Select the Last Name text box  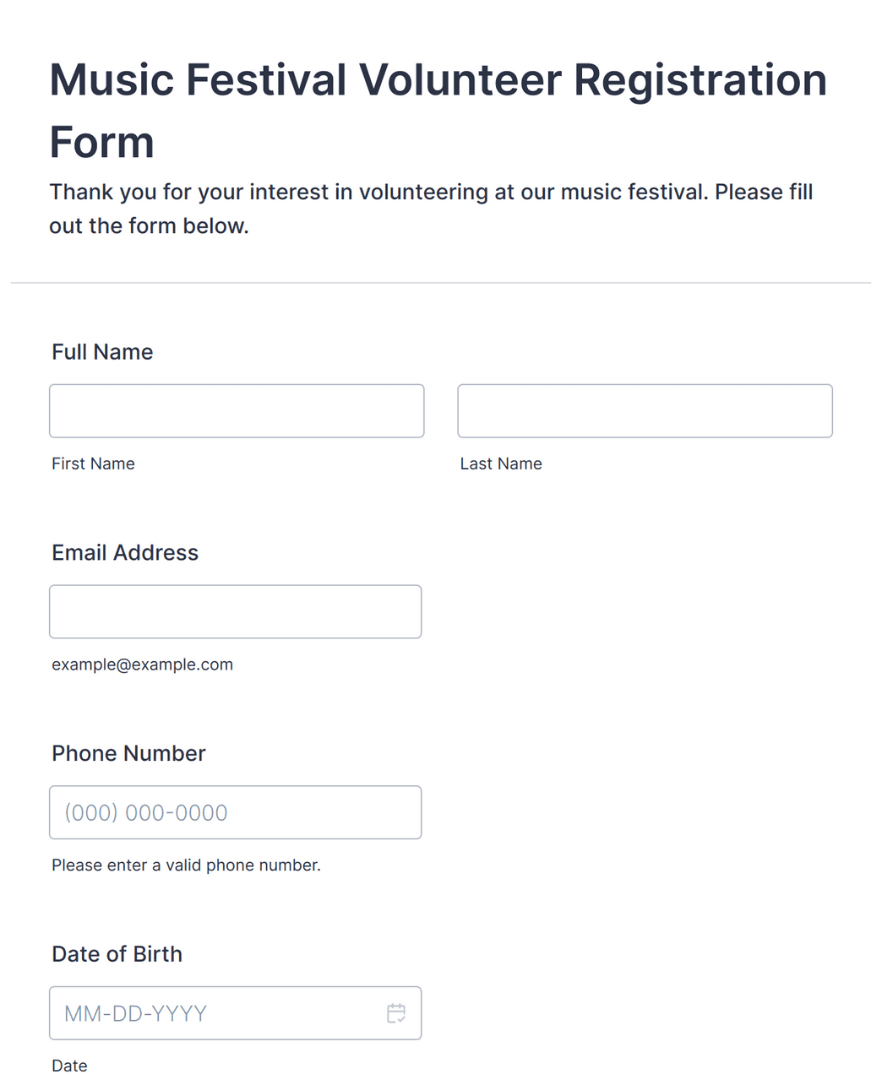[645, 411]
